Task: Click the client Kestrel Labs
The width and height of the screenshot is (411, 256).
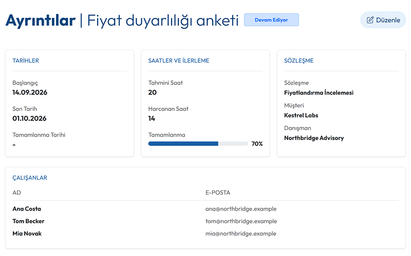Action: pyautogui.click(x=301, y=115)
